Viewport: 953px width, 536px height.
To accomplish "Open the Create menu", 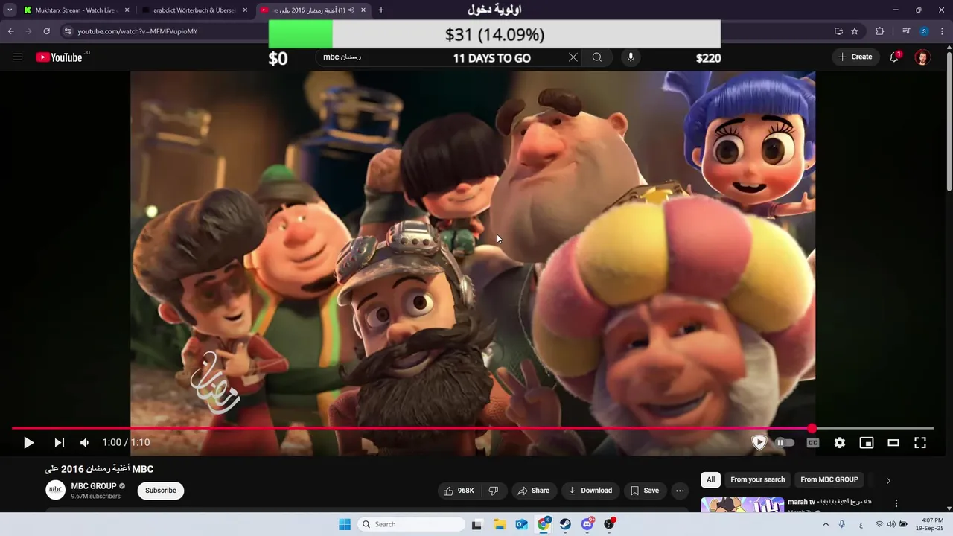I will (855, 57).
